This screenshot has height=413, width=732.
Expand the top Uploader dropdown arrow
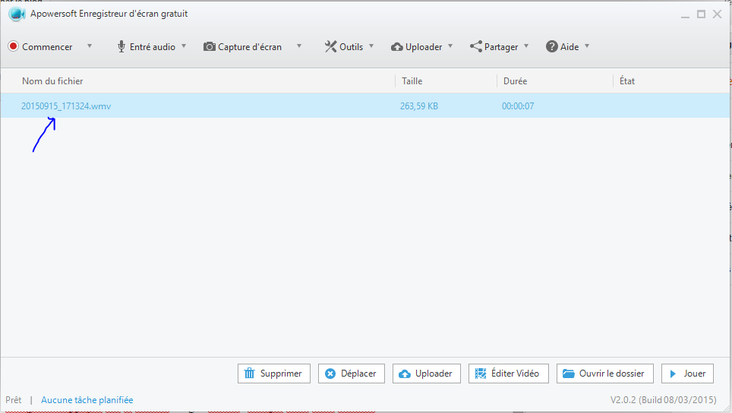click(x=450, y=46)
